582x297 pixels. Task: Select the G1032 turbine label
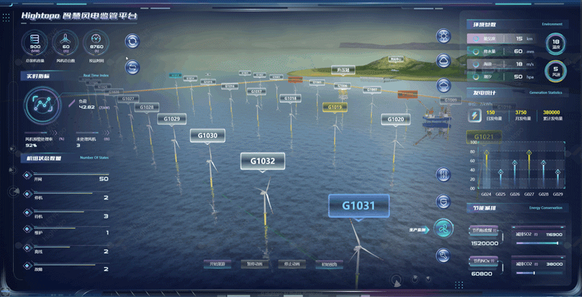point(263,161)
